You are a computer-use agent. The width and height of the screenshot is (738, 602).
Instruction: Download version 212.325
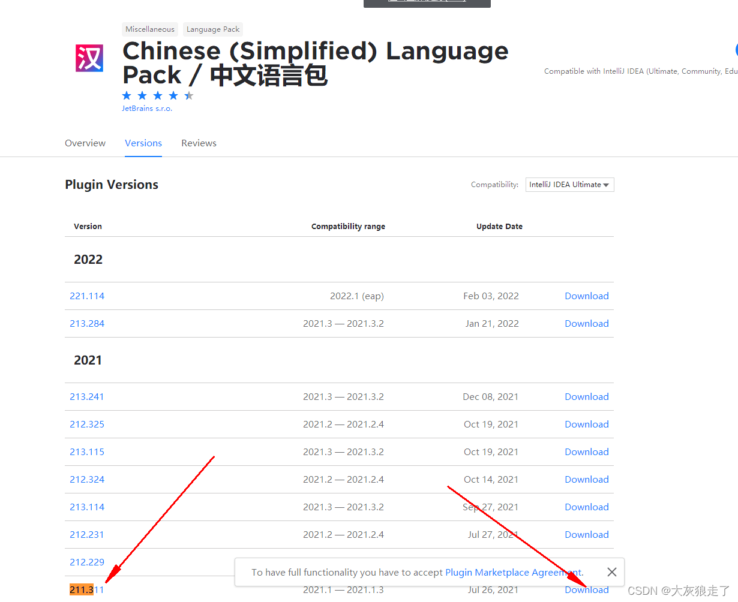tap(587, 425)
